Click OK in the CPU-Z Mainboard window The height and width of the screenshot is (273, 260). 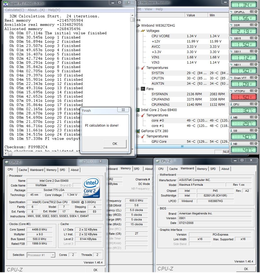tap(246, 269)
